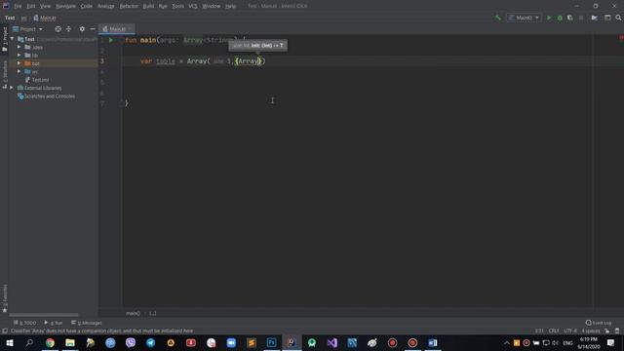Open the Build menu
The width and height of the screenshot is (624, 351).
point(148,6)
